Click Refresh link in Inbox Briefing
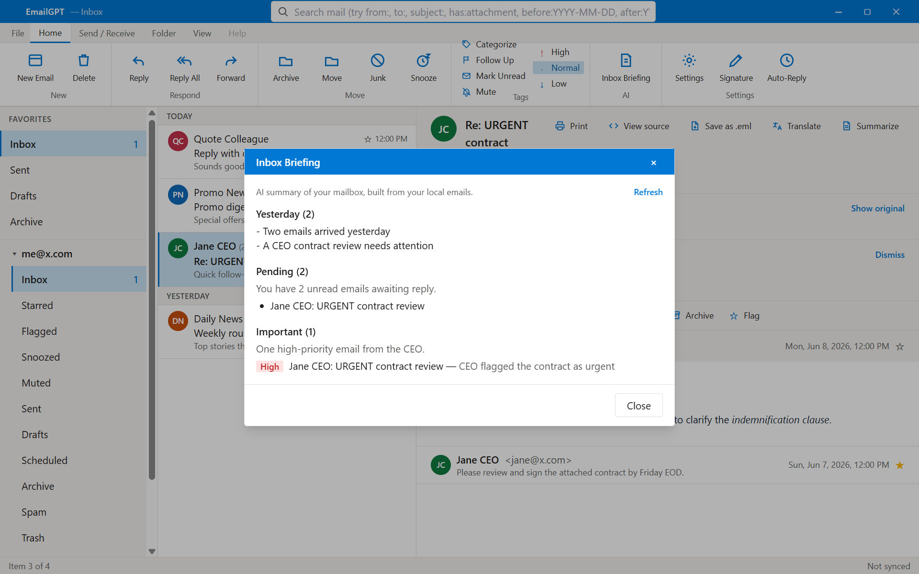Image resolution: width=919 pixels, height=574 pixels. [648, 192]
